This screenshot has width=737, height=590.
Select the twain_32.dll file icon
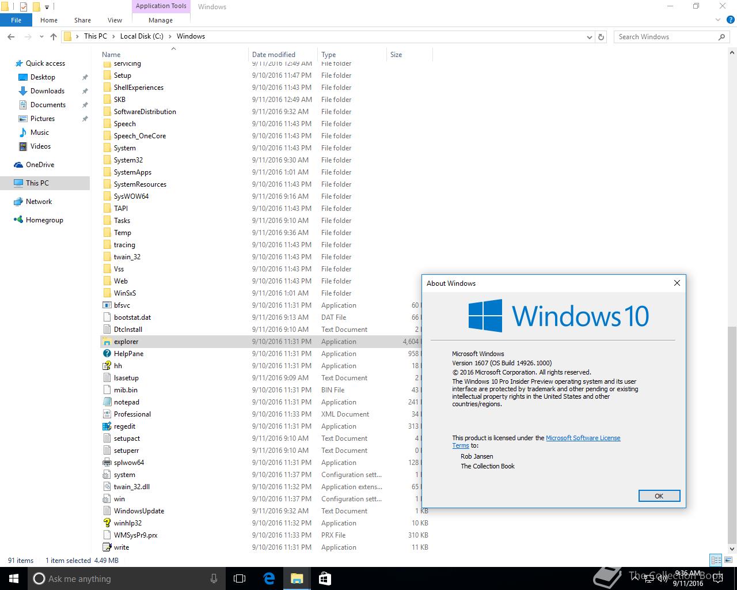click(x=107, y=487)
